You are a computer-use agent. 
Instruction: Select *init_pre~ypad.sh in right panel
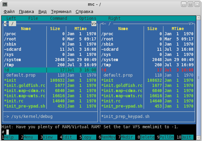click(147, 106)
